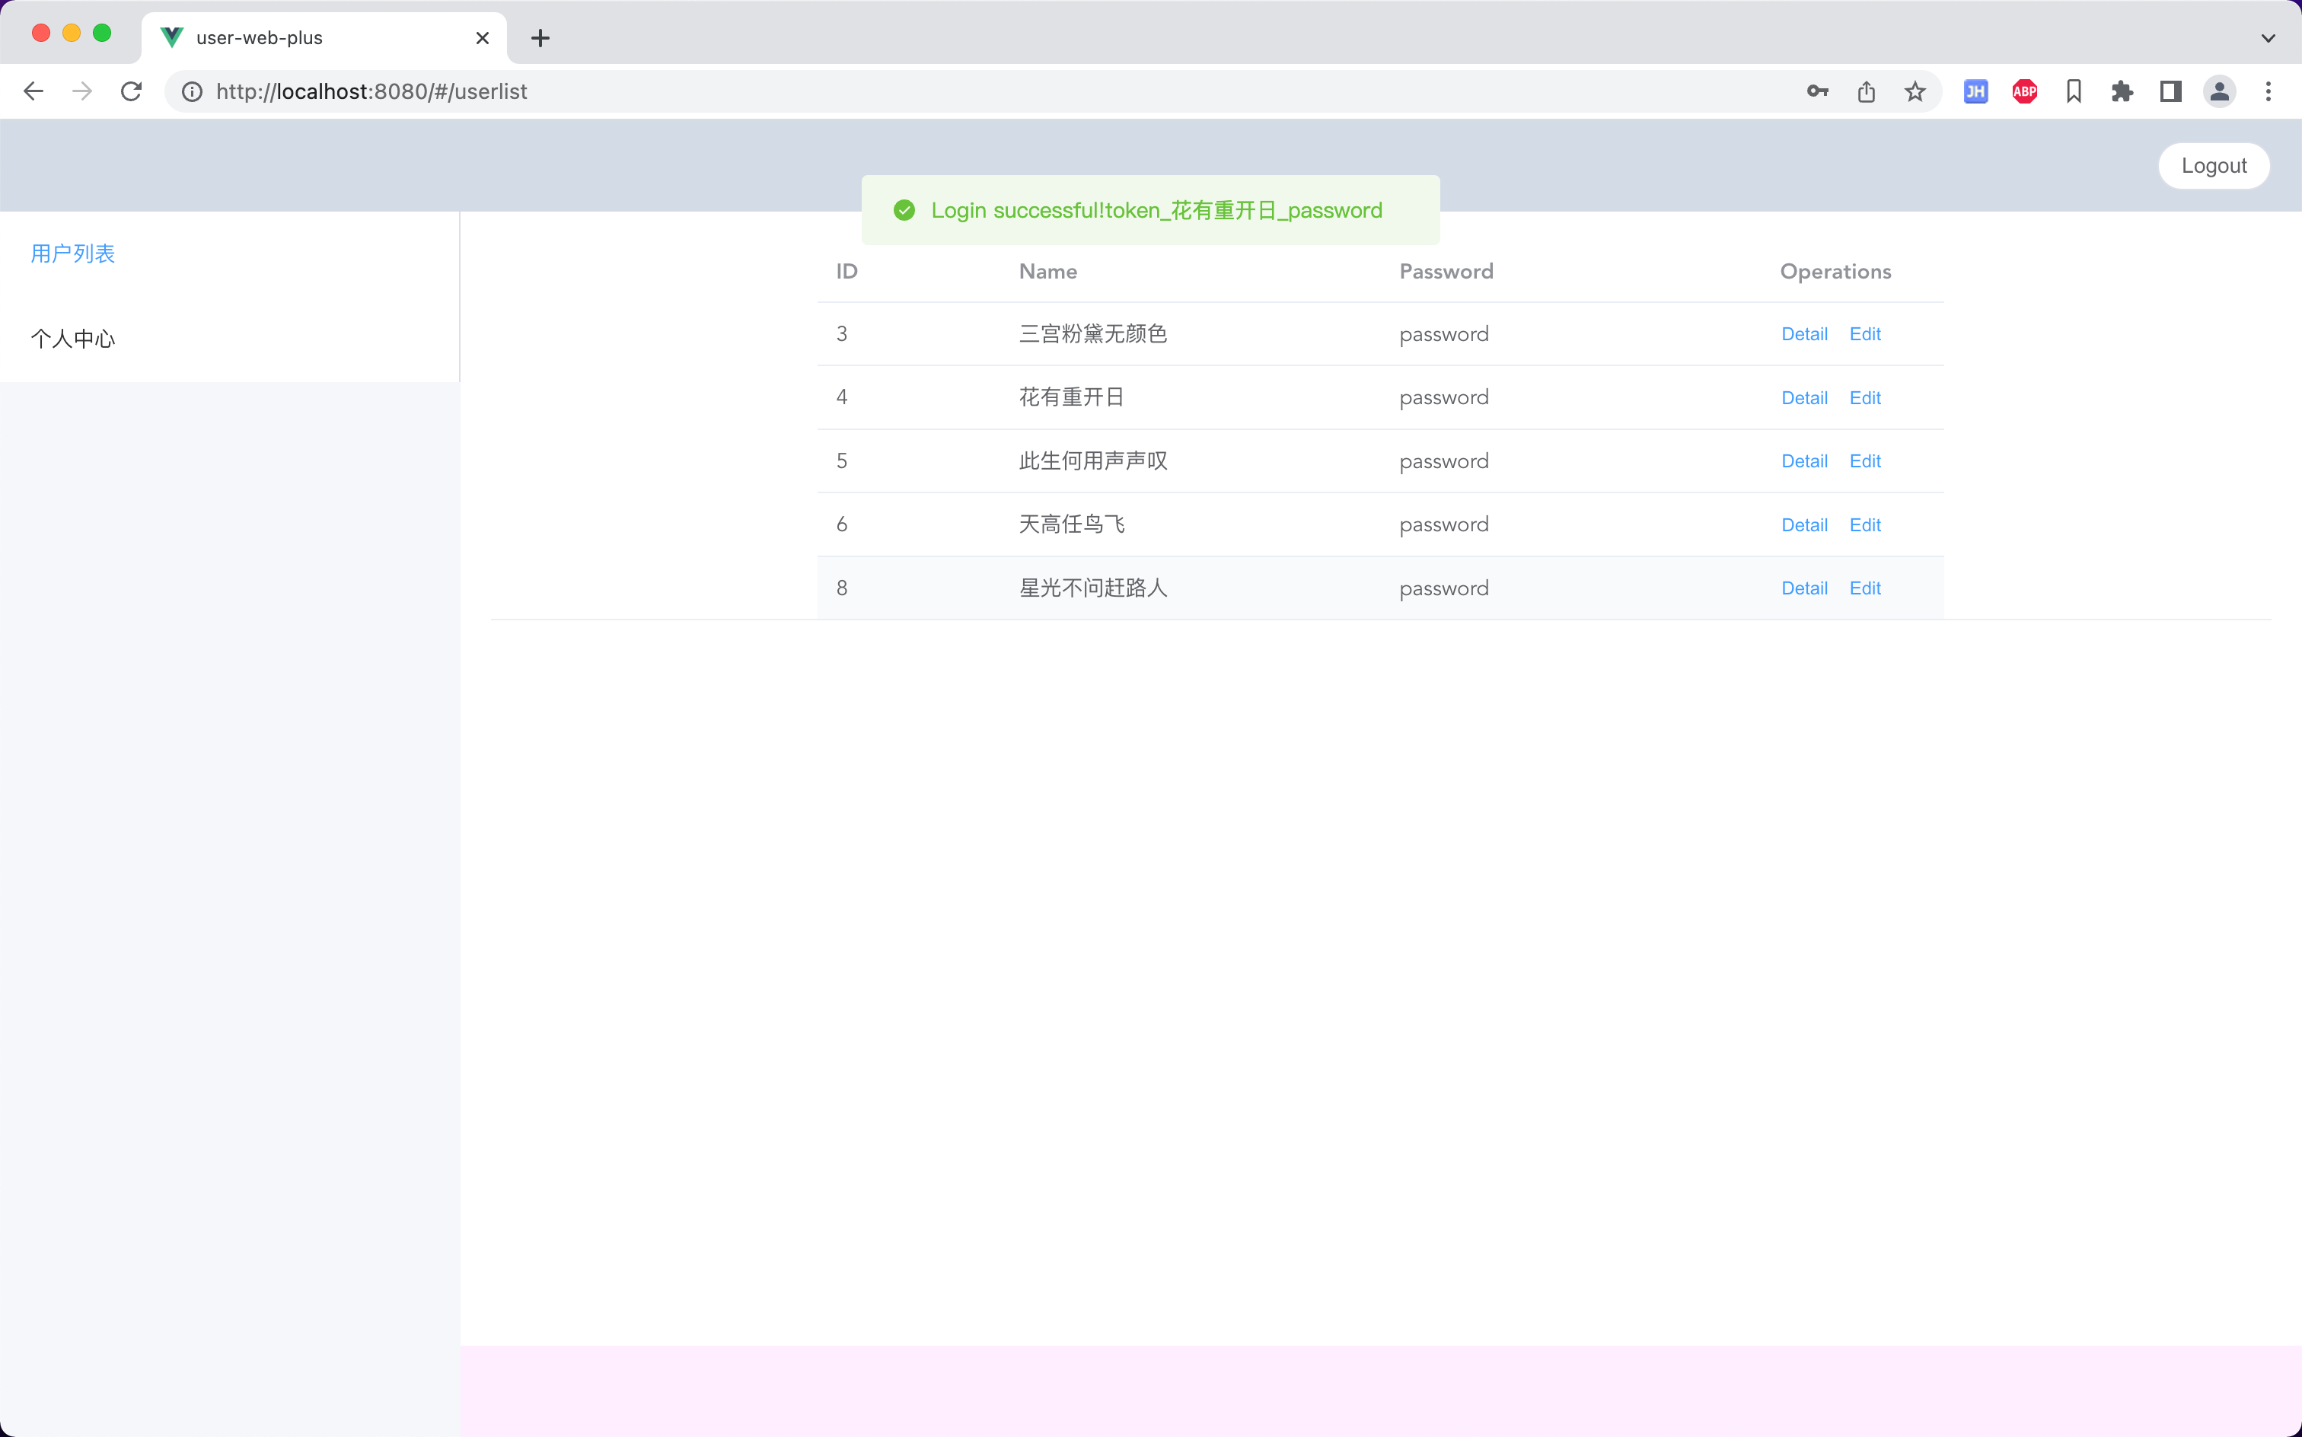
Task: Click the Operations column header
Action: click(1835, 272)
